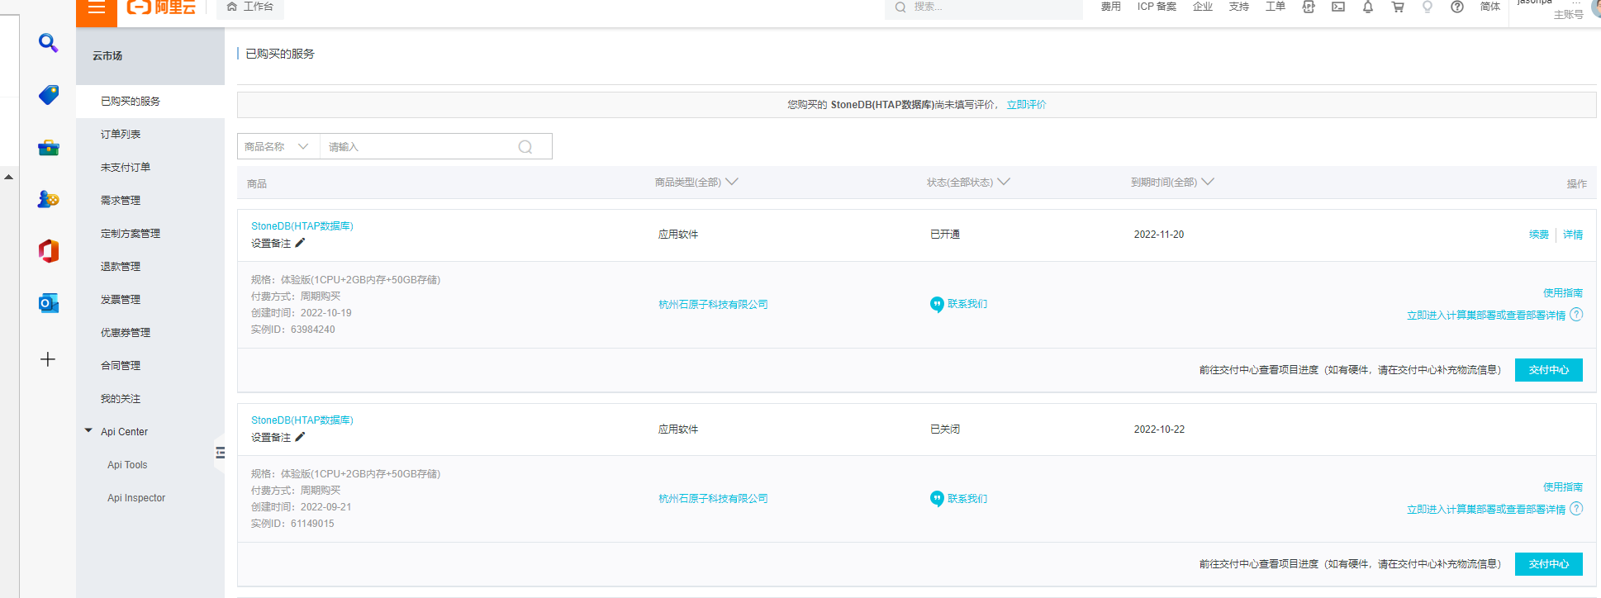This screenshot has width=1601, height=598.
Task: Collapse the side menu using its edge handle
Action: point(220,453)
